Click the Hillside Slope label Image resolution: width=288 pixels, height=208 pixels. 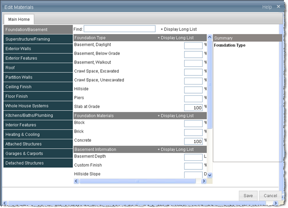[x=87, y=174]
